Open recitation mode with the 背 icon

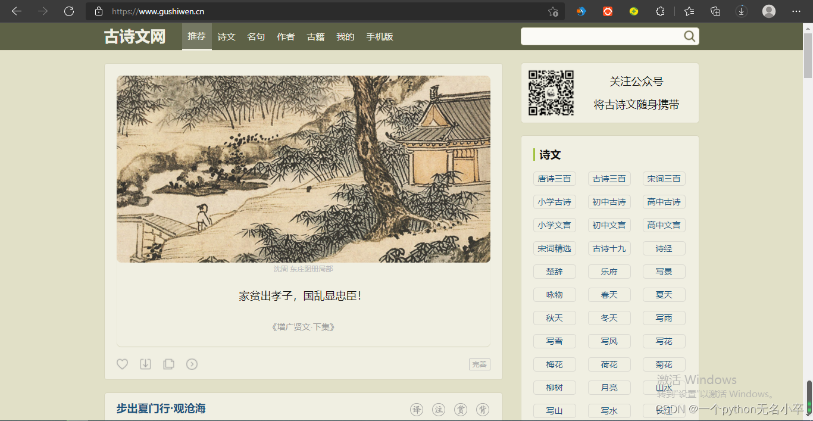point(483,410)
